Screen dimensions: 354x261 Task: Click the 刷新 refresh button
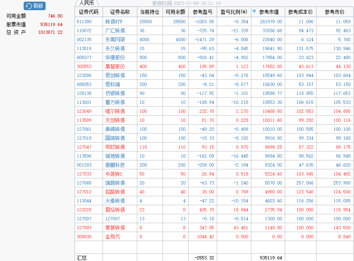pyautogui.click(x=35, y=6)
